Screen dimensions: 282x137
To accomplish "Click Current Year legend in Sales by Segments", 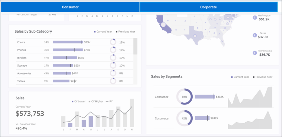I will point(240,77).
